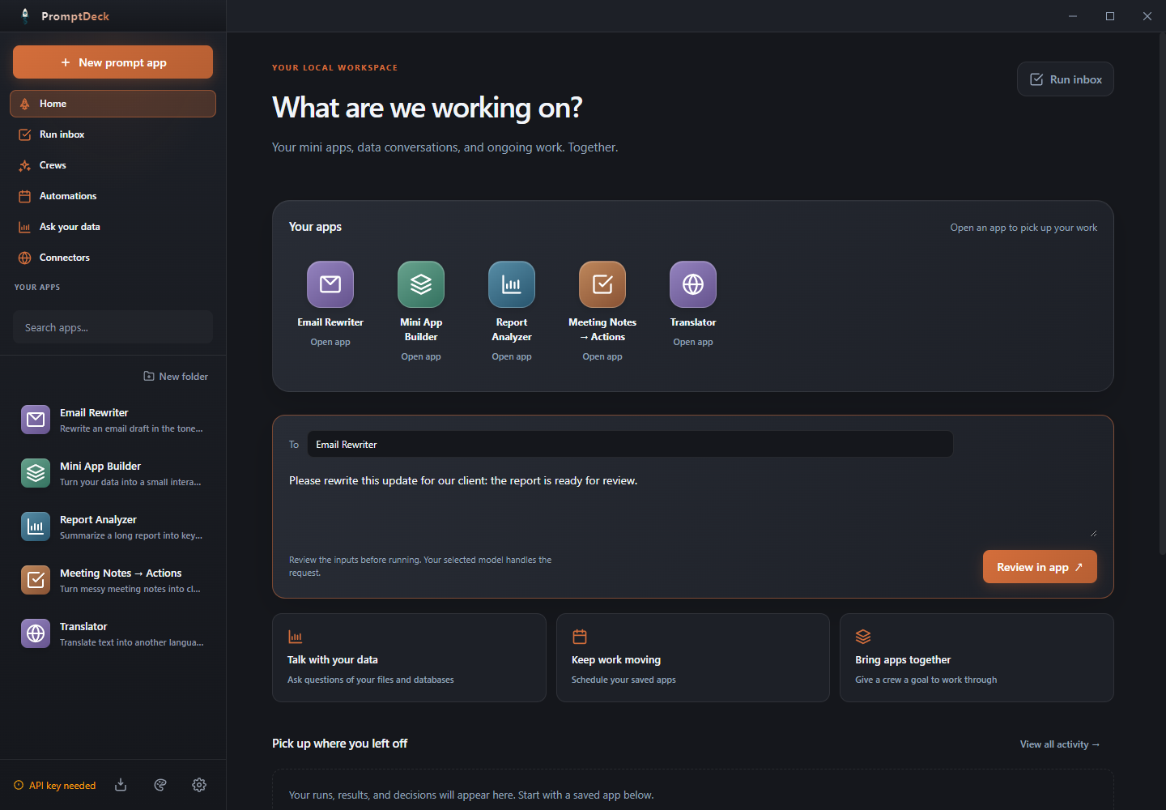Click the Review in app button
Screen dimensions: 1166x810
pyautogui.click(x=1040, y=567)
